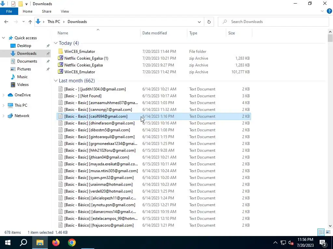This screenshot has width=333, height=249.
Task: Click the vertical scrollbar up arrow
Action: tap(330, 32)
